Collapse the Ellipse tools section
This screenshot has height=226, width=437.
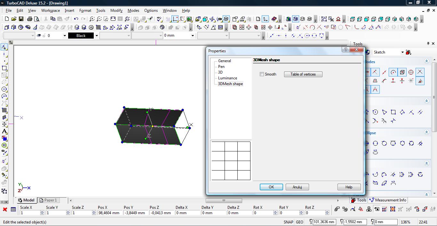[x=426, y=132]
